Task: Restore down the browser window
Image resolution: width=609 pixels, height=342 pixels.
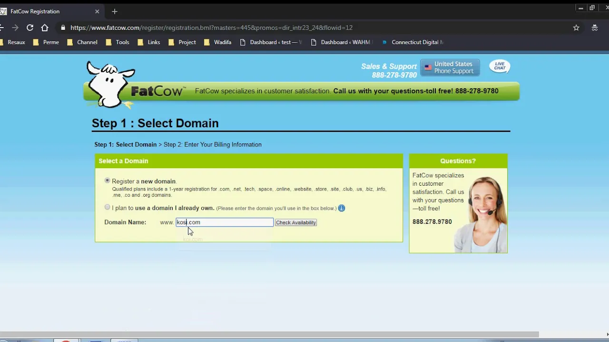Action: tap(592, 8)
